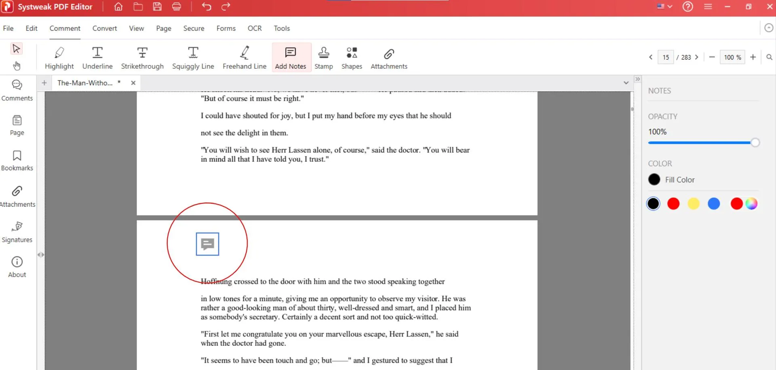Open the OCR menu
776x370 pixels.
coord(255,28)
